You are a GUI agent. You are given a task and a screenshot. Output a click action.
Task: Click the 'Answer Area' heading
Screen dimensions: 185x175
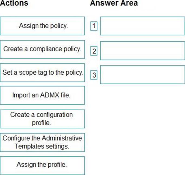pyautogui.click(x=114, y=3)
